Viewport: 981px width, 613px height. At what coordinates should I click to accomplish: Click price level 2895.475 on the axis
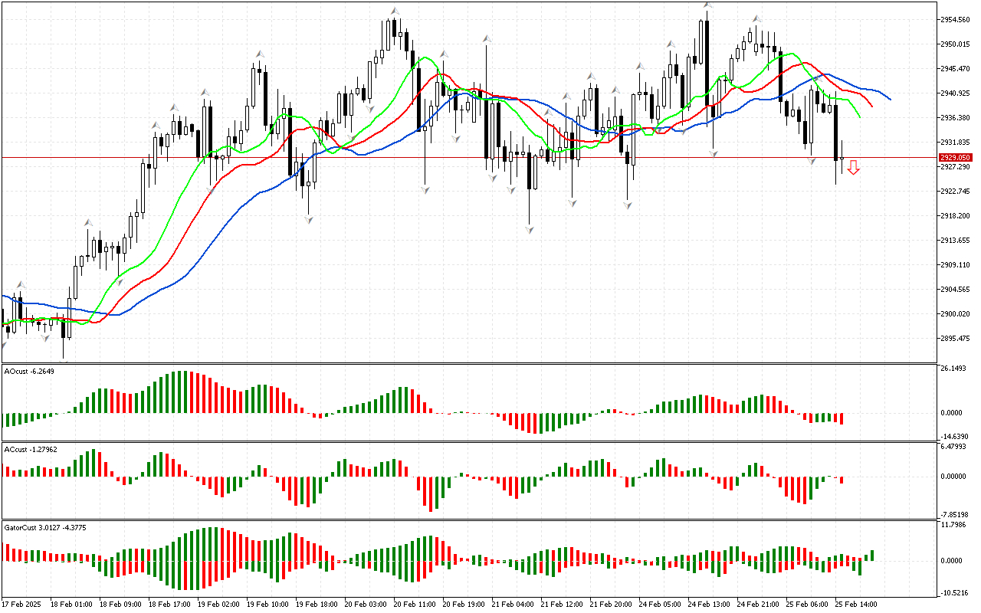pyautogui.click(x=955, y=338)
